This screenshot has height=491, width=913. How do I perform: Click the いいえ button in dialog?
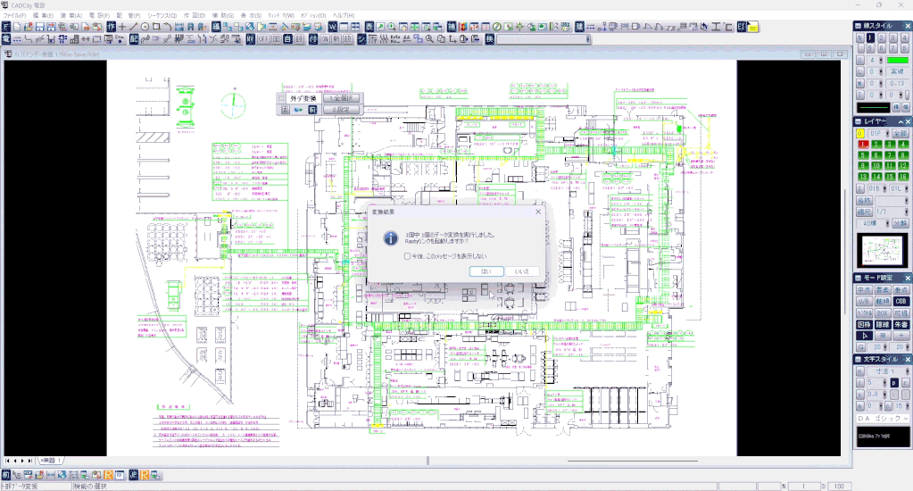pos(522,271)
